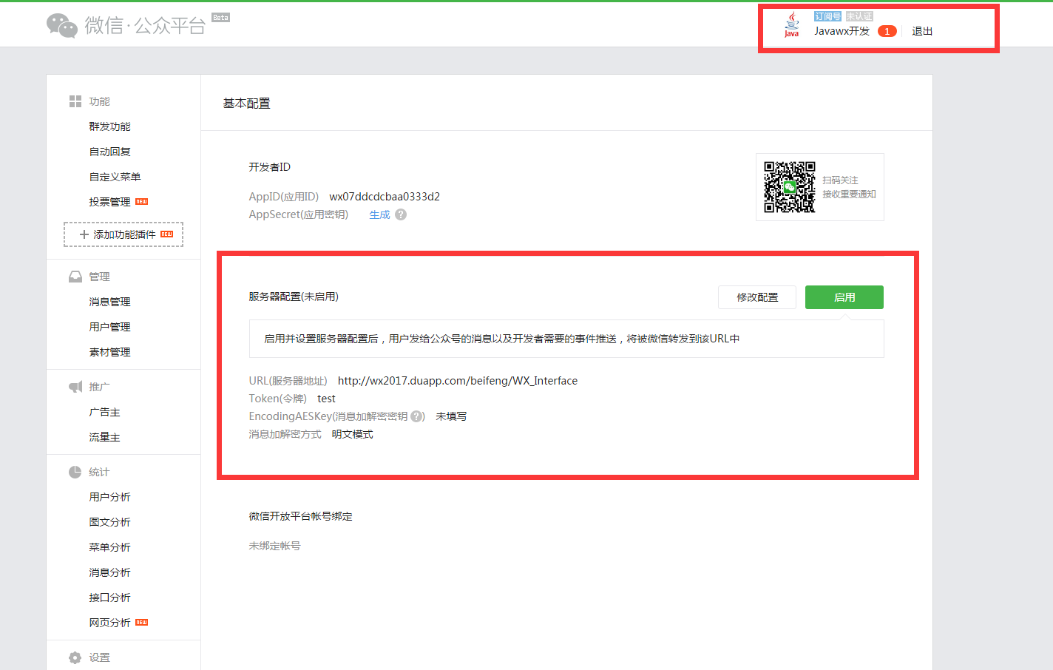The width and height of the screenshot is (1053, 670).
Task: Click the 设置 gear section icon
Action: [75, 657]
